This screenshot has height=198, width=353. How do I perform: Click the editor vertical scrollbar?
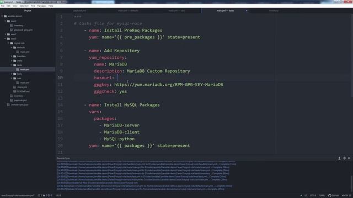pyautogui.click(x=352, y=55)
